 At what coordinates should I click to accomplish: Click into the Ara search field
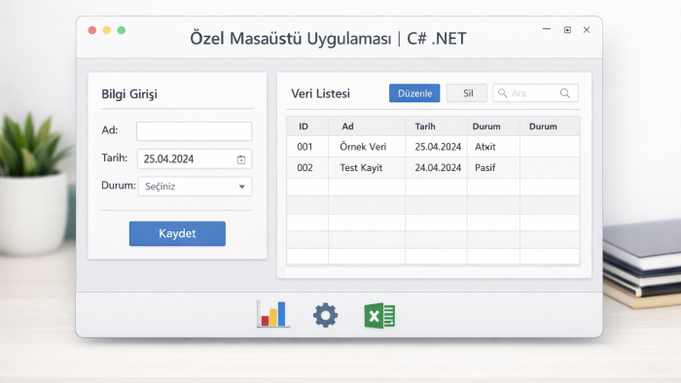[535, 92]
